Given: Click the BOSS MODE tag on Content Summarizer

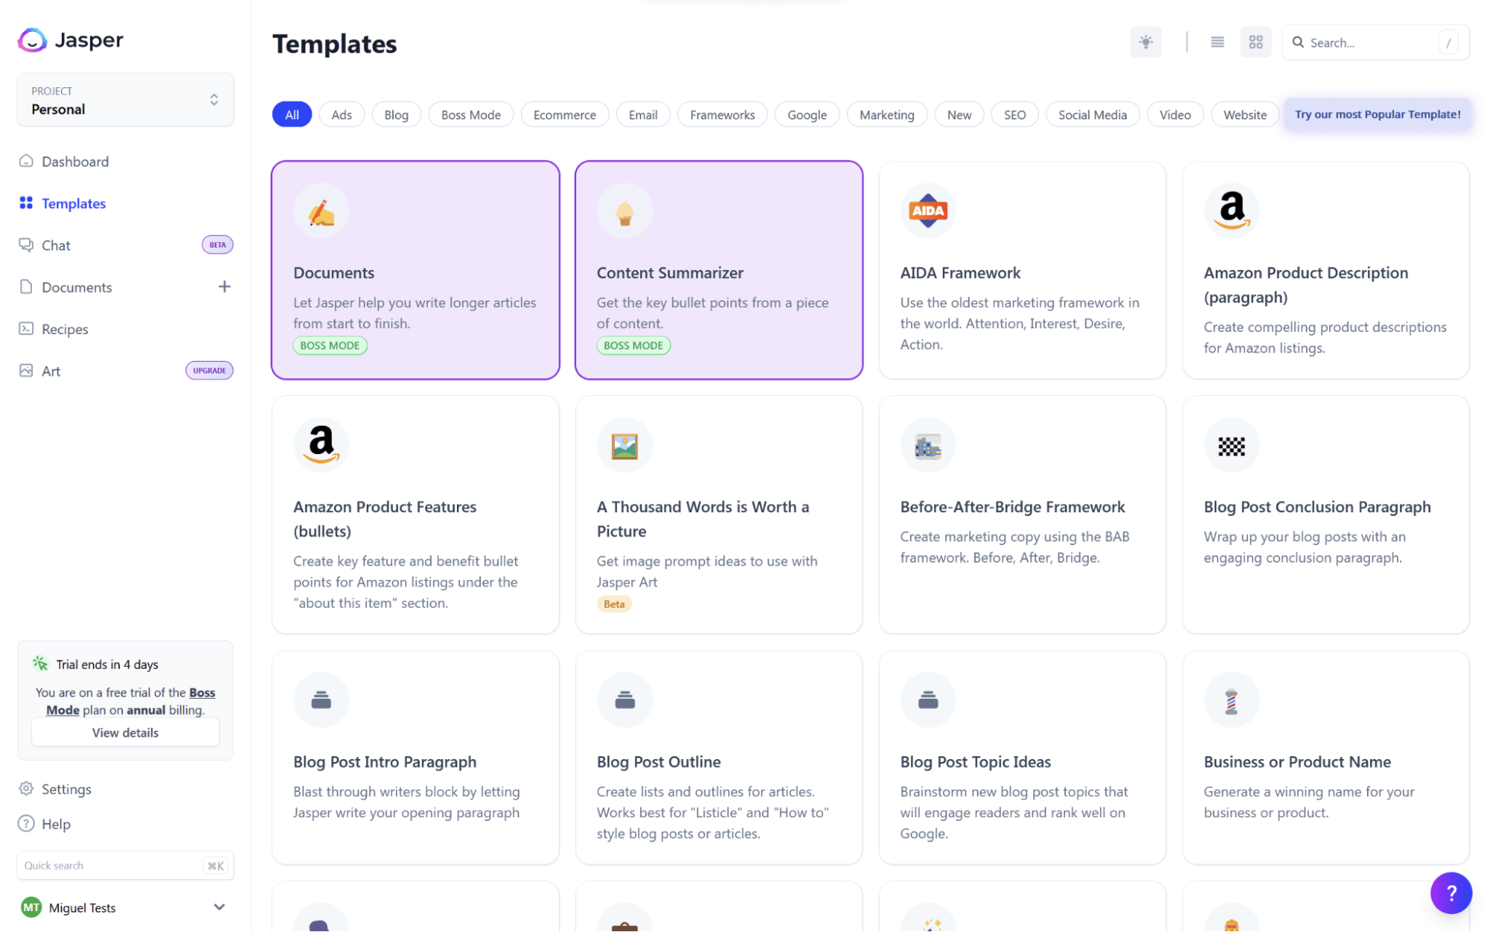Looking at the screenshot, I should point(633,345).
